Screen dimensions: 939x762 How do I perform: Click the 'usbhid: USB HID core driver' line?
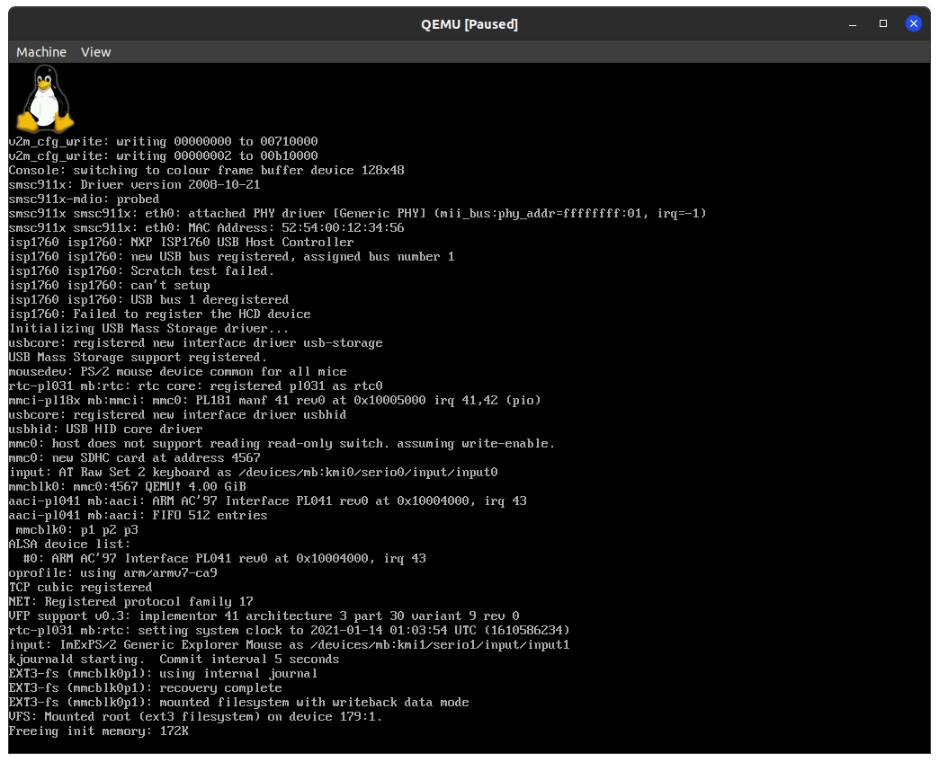[105, 430]
